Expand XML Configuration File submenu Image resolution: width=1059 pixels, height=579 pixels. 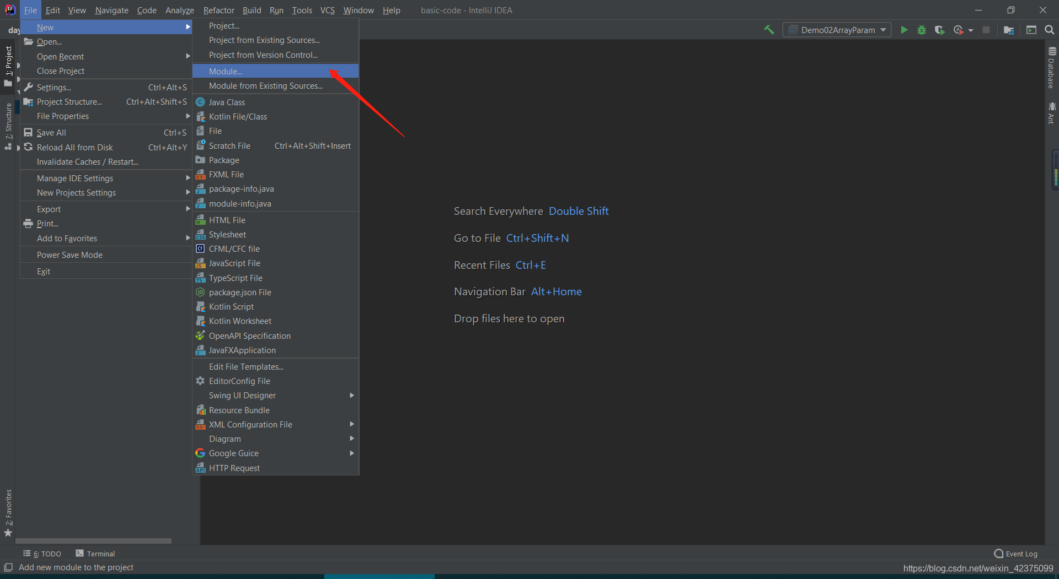(275, 425)
